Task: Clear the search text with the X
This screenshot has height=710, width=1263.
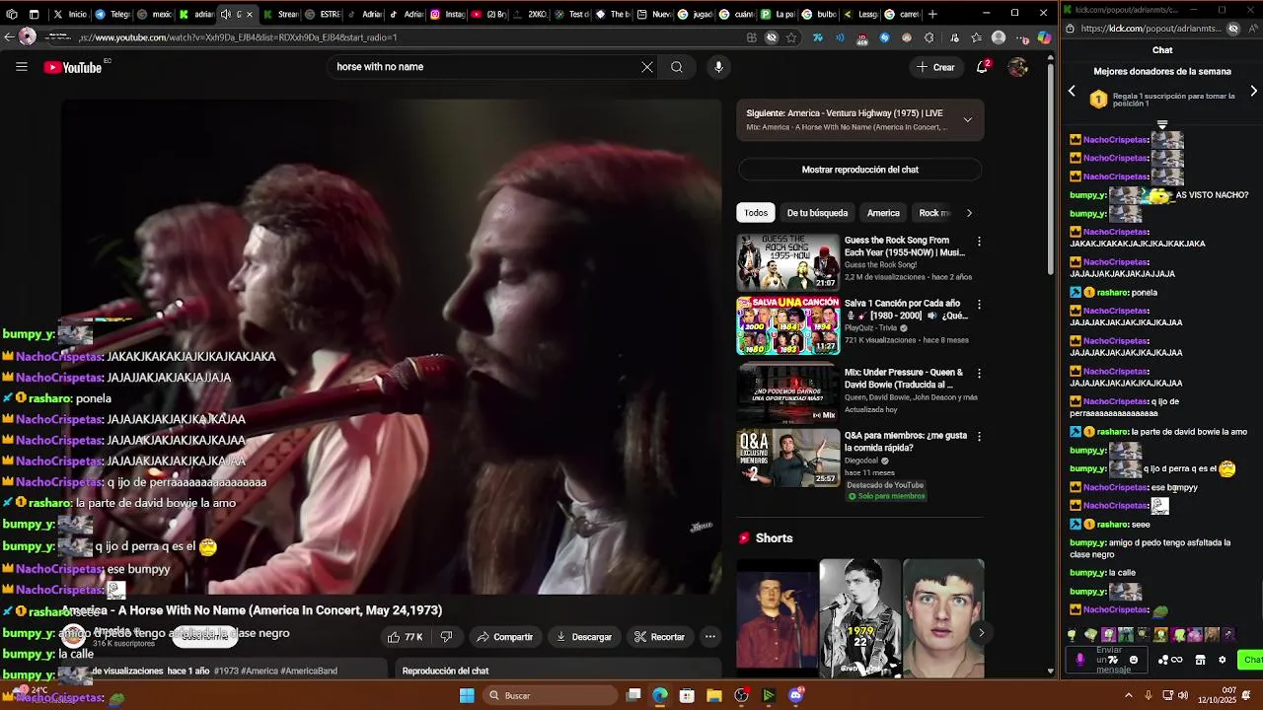Action: pos(647,67)
